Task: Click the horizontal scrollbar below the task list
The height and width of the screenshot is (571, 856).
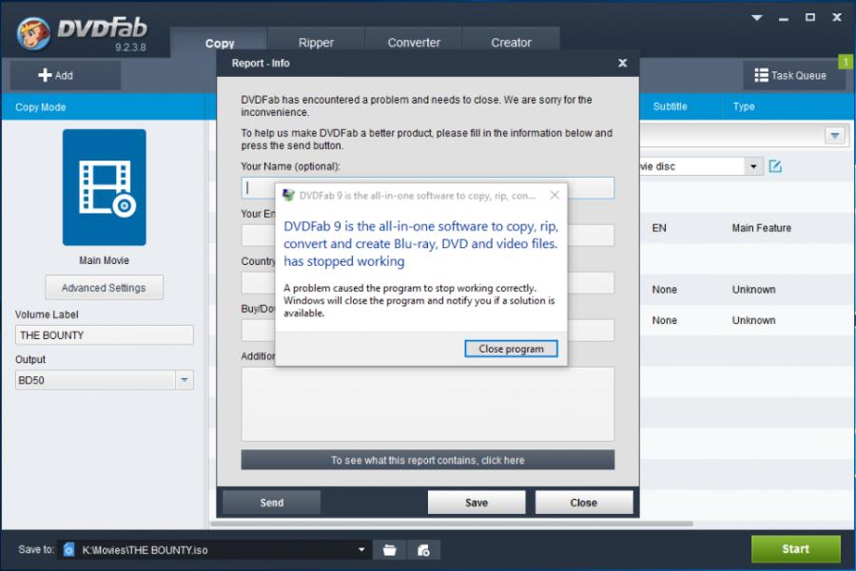Action: pos(452,523)
